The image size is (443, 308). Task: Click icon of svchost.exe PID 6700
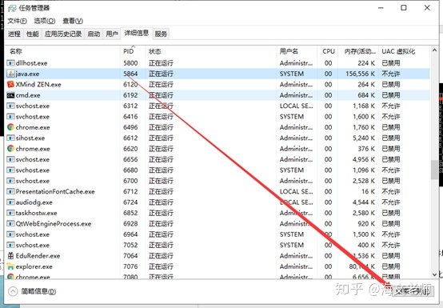pyautogui.click(x=10, y=181)
